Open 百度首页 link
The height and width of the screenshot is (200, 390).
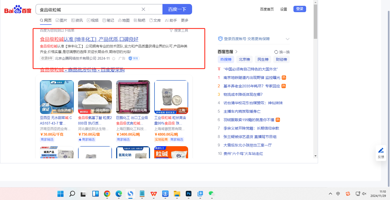click(x=267, y=9)
